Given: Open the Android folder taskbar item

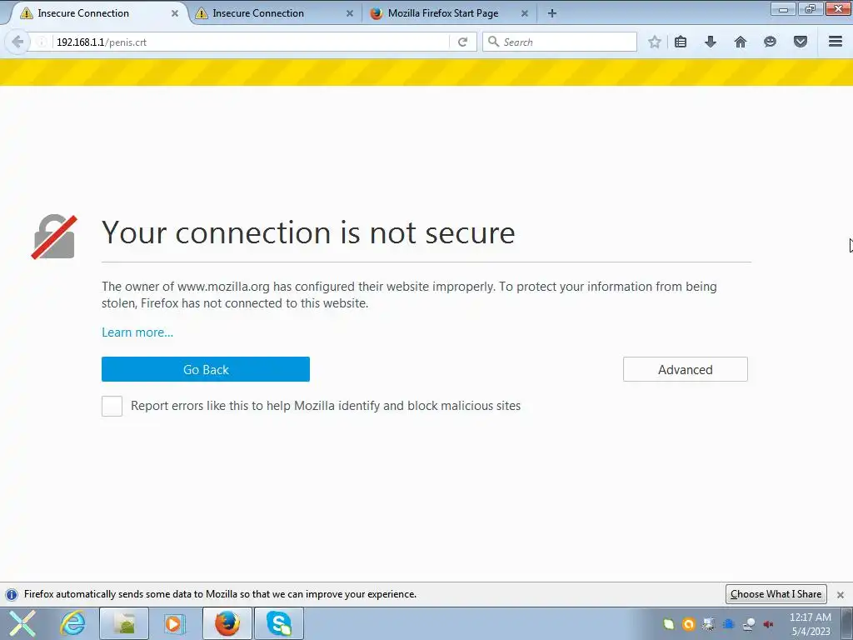Looking at the screenshot, I should pyautogui.click(x=124, y=623).
